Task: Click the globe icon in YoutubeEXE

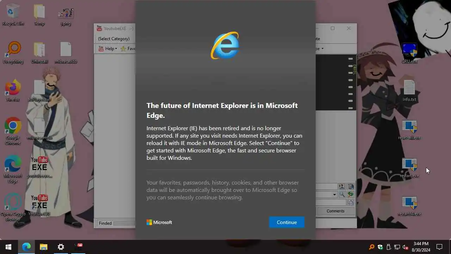Action: [x=351, y=187]
